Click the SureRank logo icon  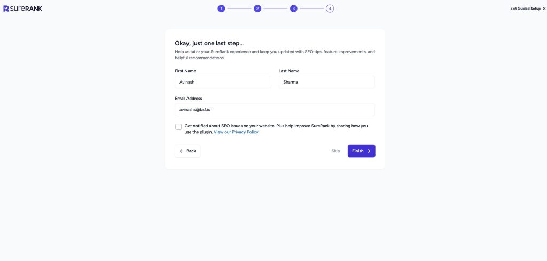(6, 9)
